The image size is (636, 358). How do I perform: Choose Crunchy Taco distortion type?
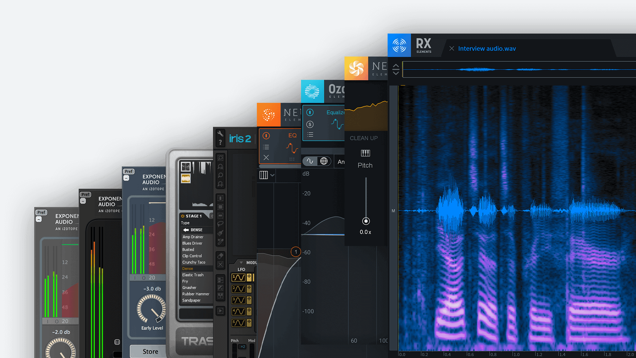[x=194, y=262]
